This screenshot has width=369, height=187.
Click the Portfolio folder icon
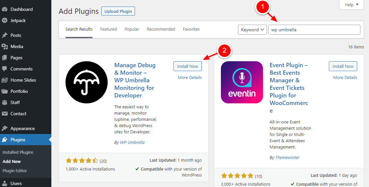(x=5, y=92)
